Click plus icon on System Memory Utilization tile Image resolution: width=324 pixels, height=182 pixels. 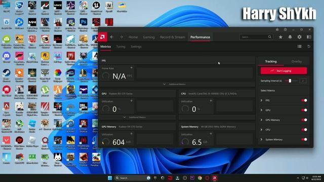(211, 133)
